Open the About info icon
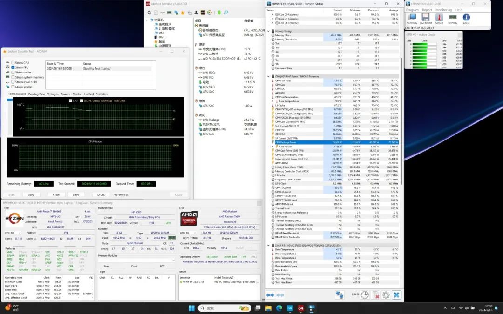Screen dimensions: 503x314 (466, 18)
